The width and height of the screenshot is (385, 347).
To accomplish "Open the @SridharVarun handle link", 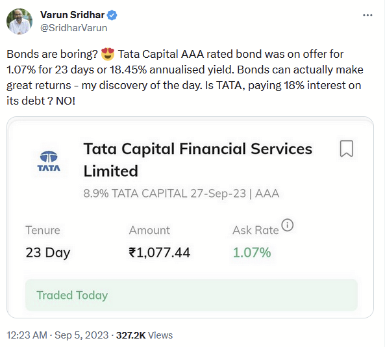I will point(73,28).
